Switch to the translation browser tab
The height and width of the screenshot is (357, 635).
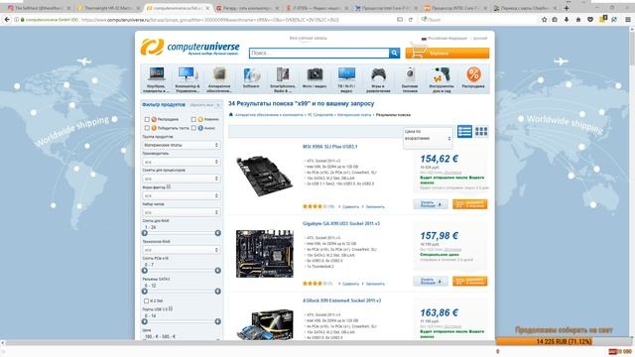(525, 8)
